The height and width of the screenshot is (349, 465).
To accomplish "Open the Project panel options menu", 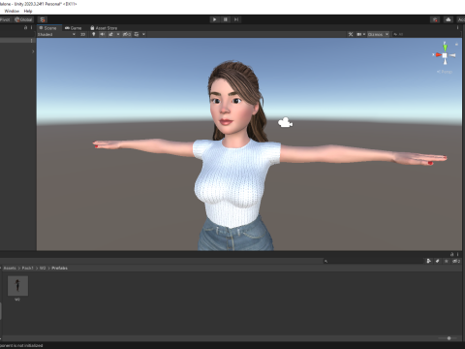I will 457,254.
